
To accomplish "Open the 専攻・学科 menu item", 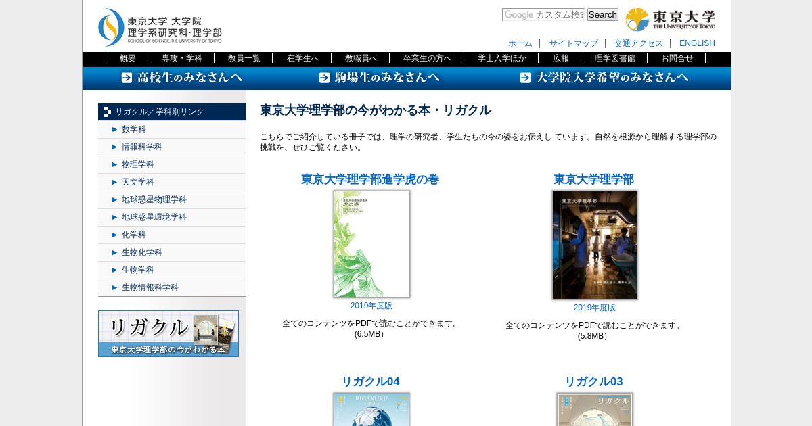I will tap(182, 58).
